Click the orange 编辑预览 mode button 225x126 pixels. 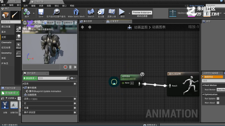point(212,77)
